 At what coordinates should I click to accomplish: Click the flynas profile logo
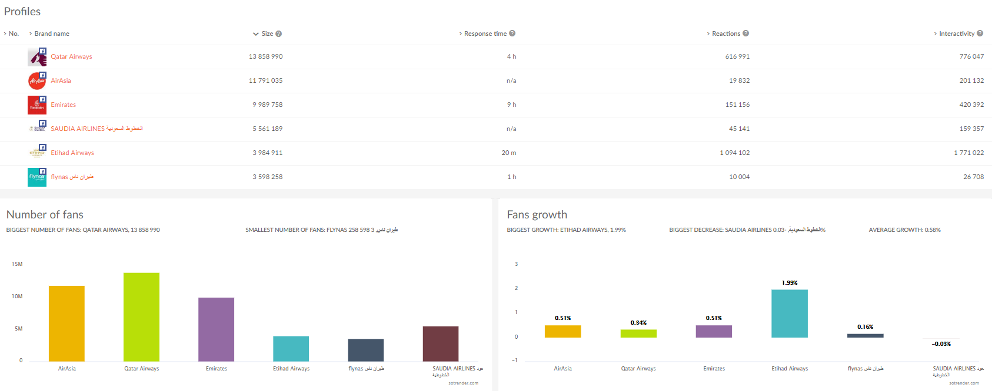click(36, 177)
